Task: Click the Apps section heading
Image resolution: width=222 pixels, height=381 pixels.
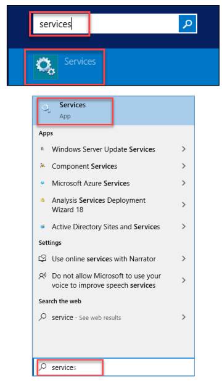Action: 46,133
